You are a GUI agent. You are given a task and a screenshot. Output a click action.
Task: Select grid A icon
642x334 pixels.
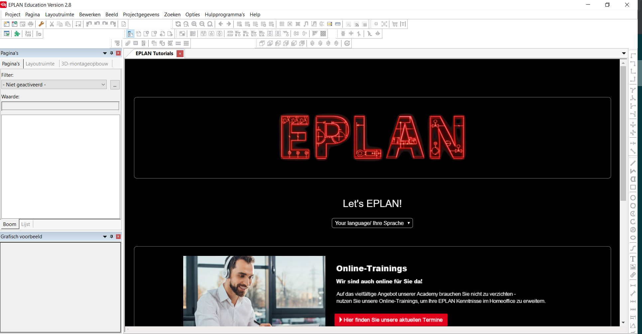(239, 24)
